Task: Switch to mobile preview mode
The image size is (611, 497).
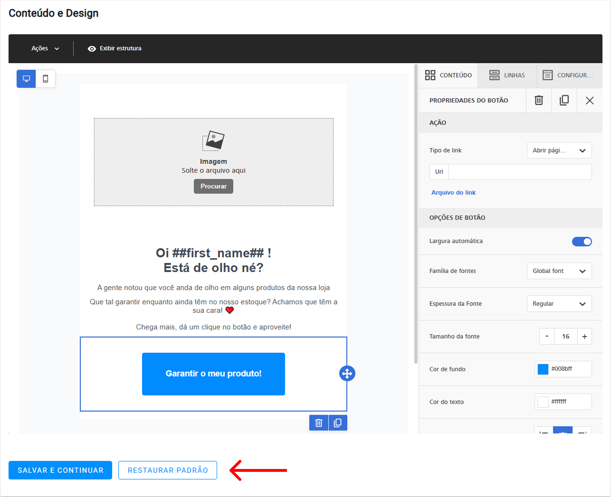Action: tap(46, 79)
